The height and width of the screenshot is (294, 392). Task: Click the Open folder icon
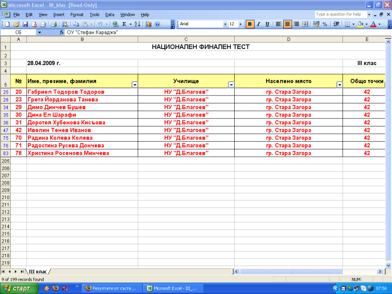pyautogui.click(x=16, y=24)
